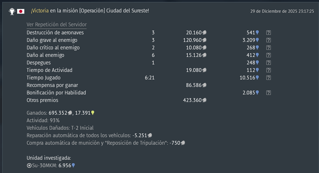Select the Su-30MKM researched unit icon
This screenshot has height=173, width=319.
(29, 165)
